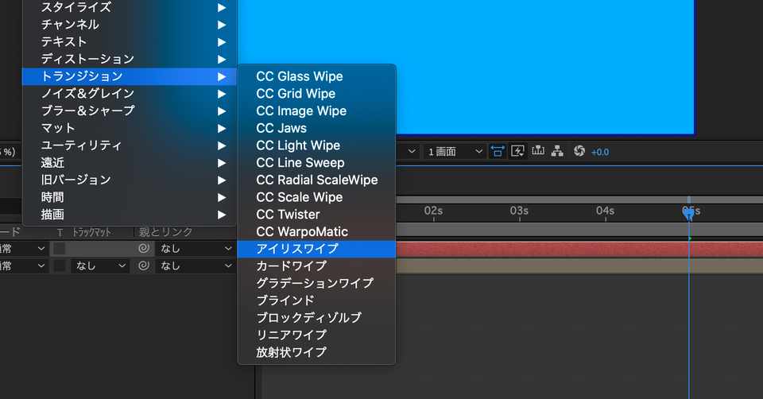Click parent pick whip of second layer
763x399 pixels.
pyautogui.click(x=144, y=265)
